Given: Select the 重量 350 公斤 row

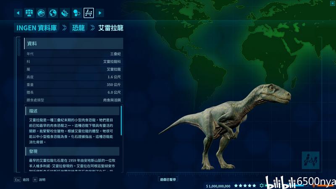Looking at the screenshot, I should pyautogui.click(x=73, y=85).
